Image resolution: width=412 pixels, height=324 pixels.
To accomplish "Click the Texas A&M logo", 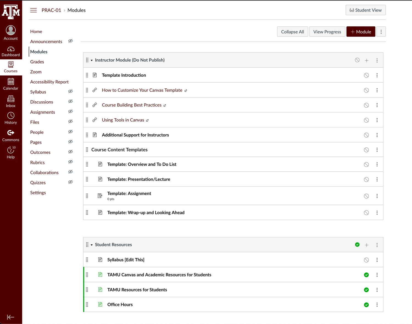I will click(11, 12).
